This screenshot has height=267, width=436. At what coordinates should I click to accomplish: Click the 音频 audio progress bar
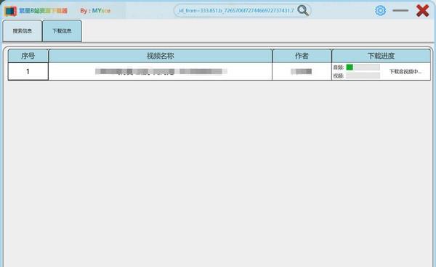coord(363,67)
